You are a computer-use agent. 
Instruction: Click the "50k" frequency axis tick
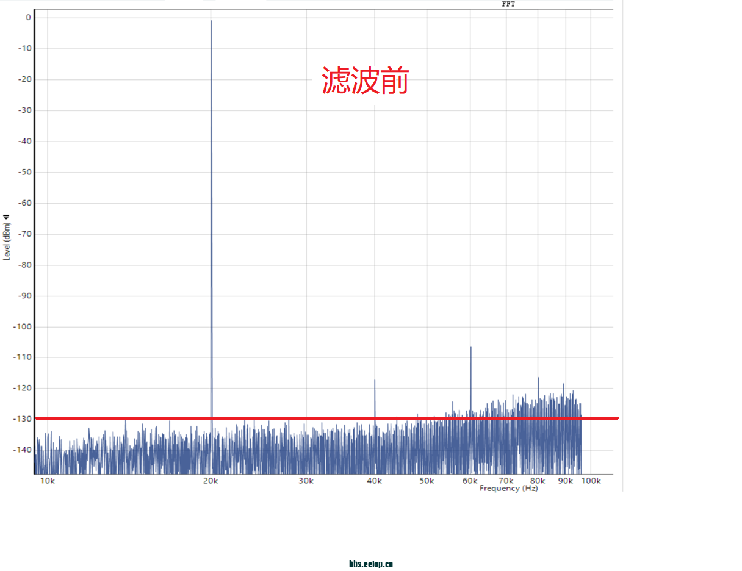[427, 481]
